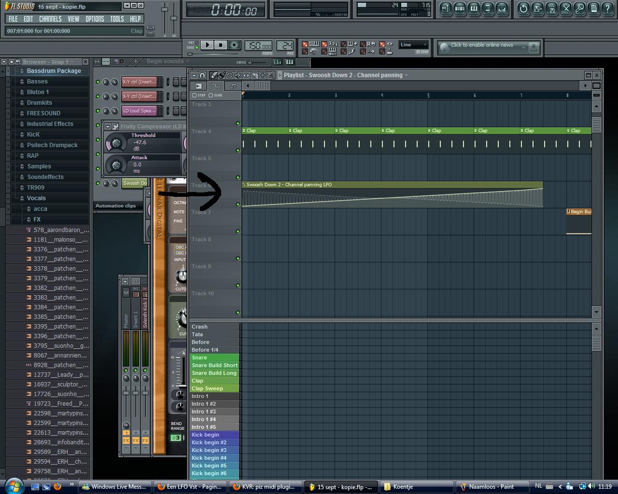Show the piano roll from top toolbar

474,8
